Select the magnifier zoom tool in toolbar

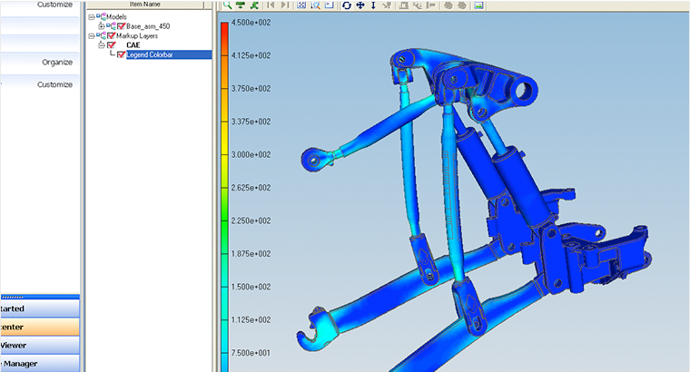pos(227,5)
